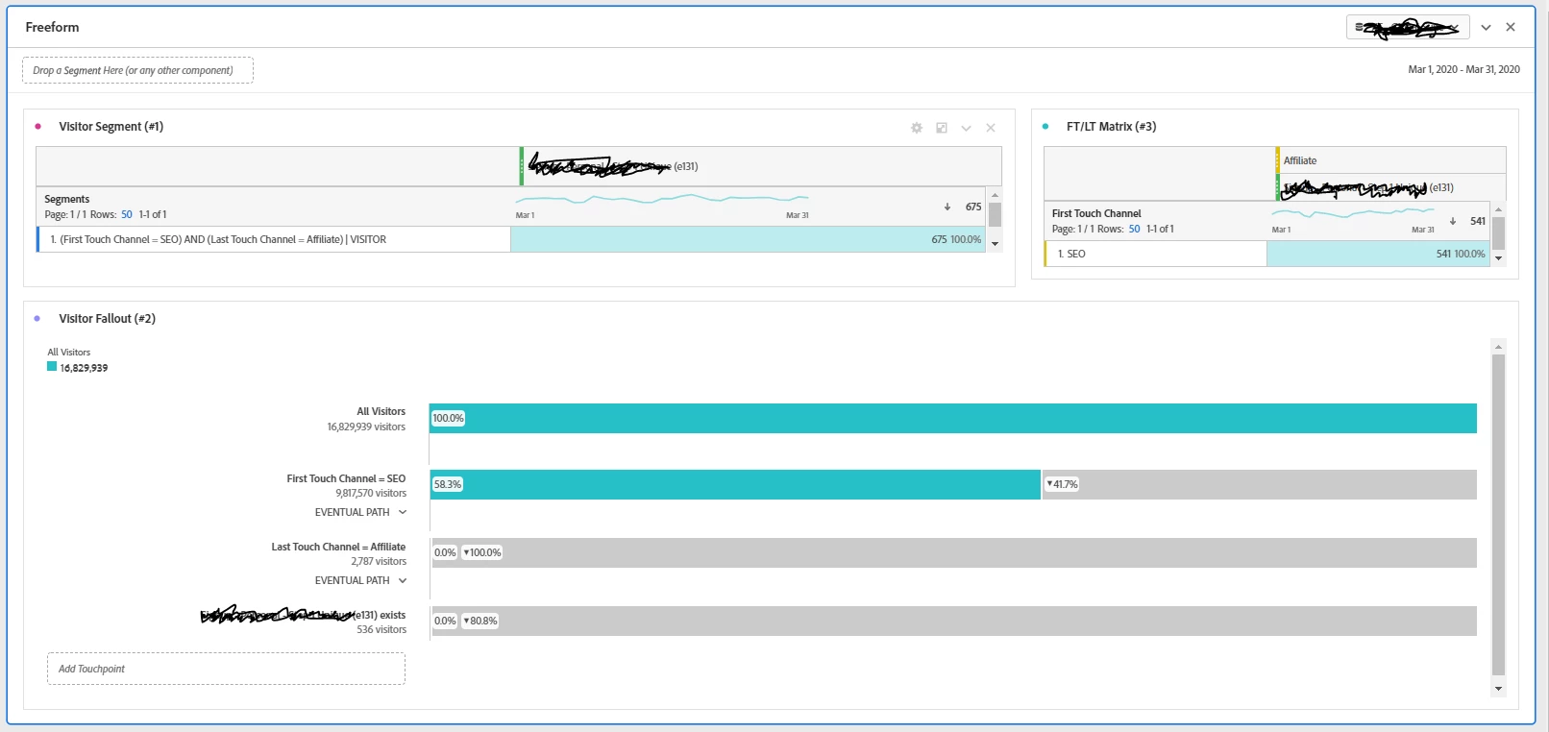Viewport: 1549px width, 732px height.
Task: Click the 58.3% SEO fallout bar
Action: click(735, 484)
